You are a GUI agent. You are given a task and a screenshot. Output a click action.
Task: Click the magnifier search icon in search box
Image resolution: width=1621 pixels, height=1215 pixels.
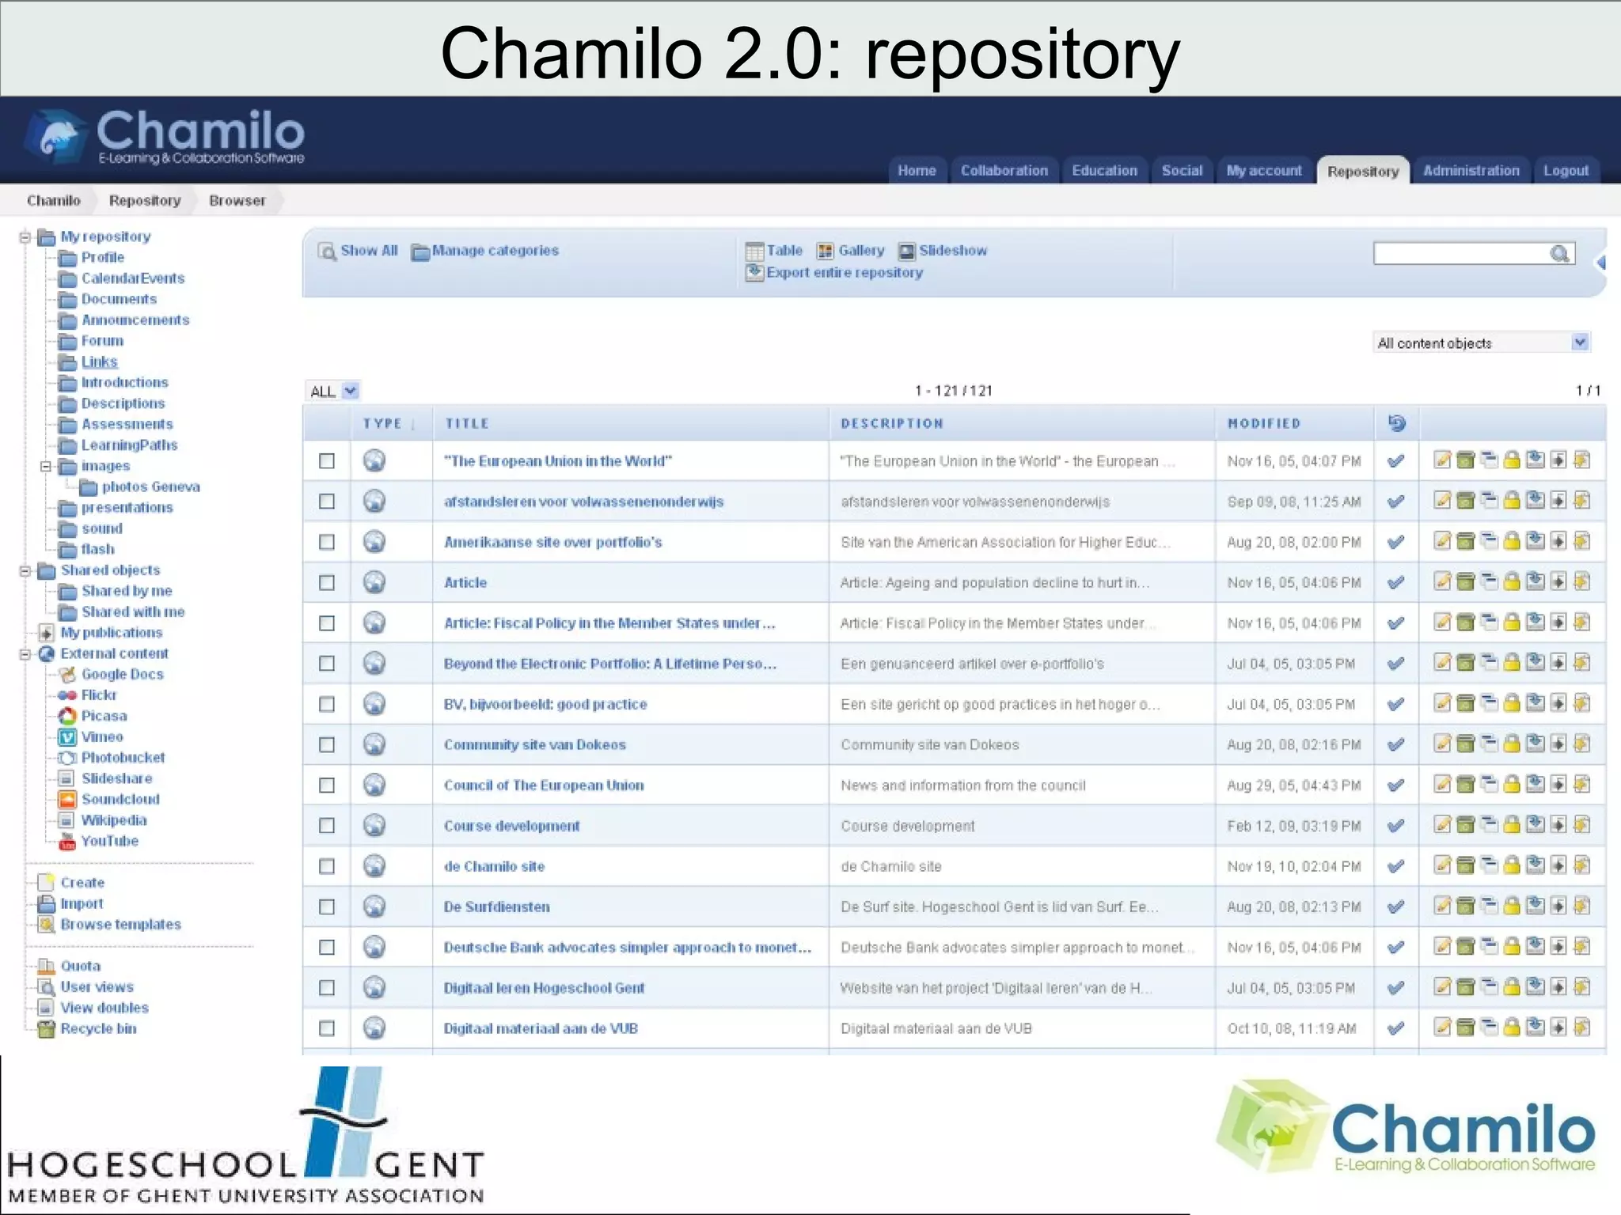click(x=1559, y=254)
